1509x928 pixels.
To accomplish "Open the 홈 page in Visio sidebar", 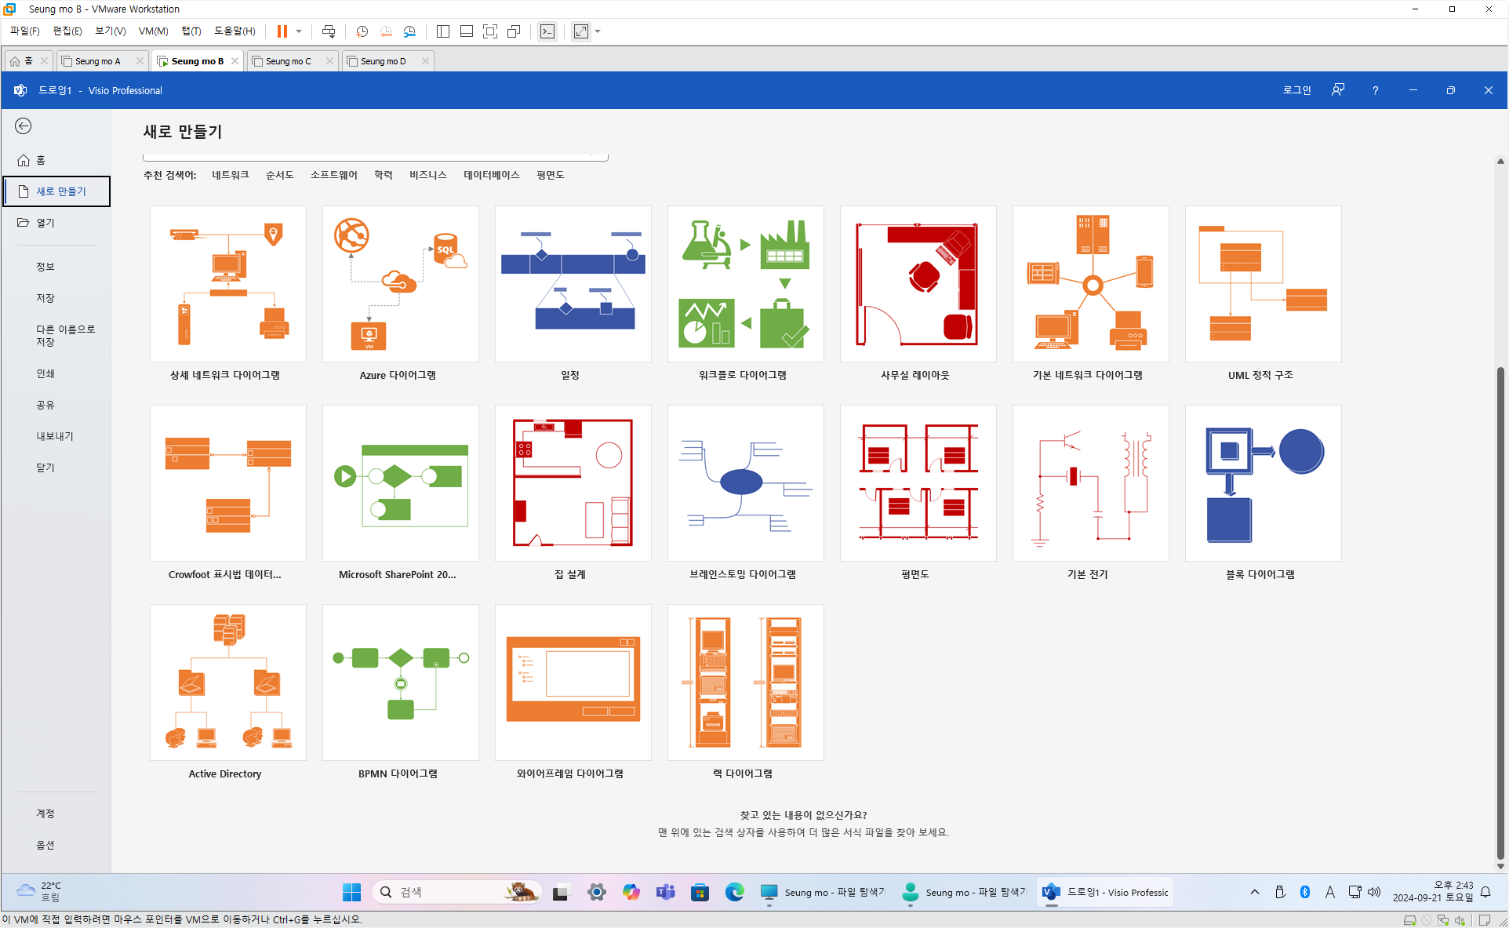I will (55, 160).
